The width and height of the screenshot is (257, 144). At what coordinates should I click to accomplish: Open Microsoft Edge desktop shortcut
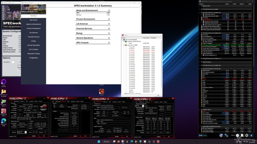click(x=4, y=122)
